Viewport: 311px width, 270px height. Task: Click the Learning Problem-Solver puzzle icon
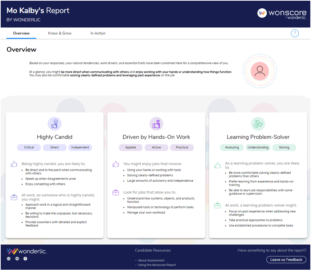258,124
